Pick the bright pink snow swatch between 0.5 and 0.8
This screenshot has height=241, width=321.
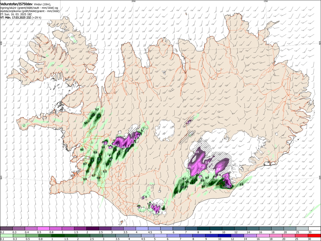coord(43,228)
